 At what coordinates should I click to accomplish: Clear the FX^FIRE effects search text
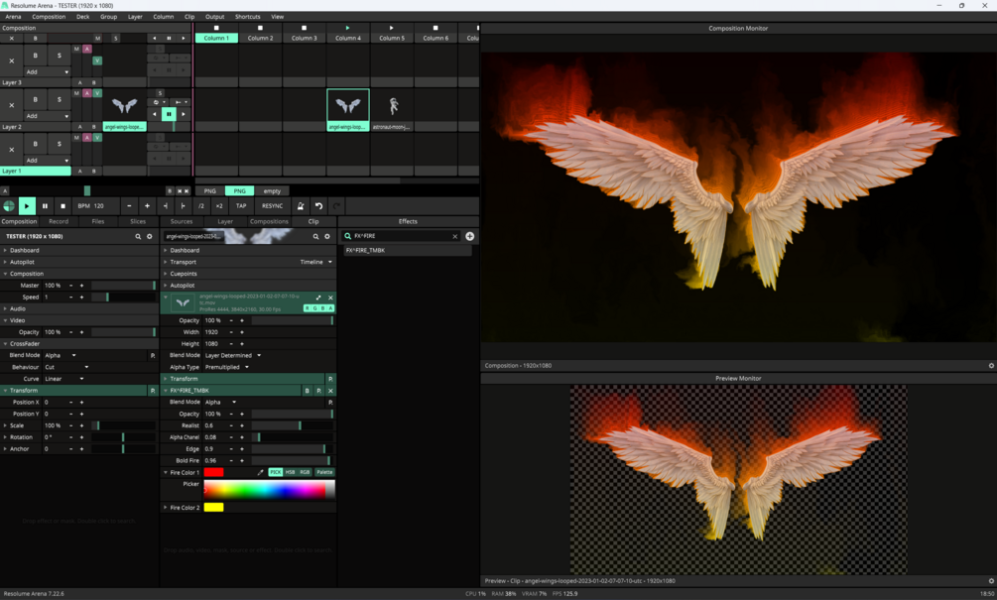[x=455, y=236]
